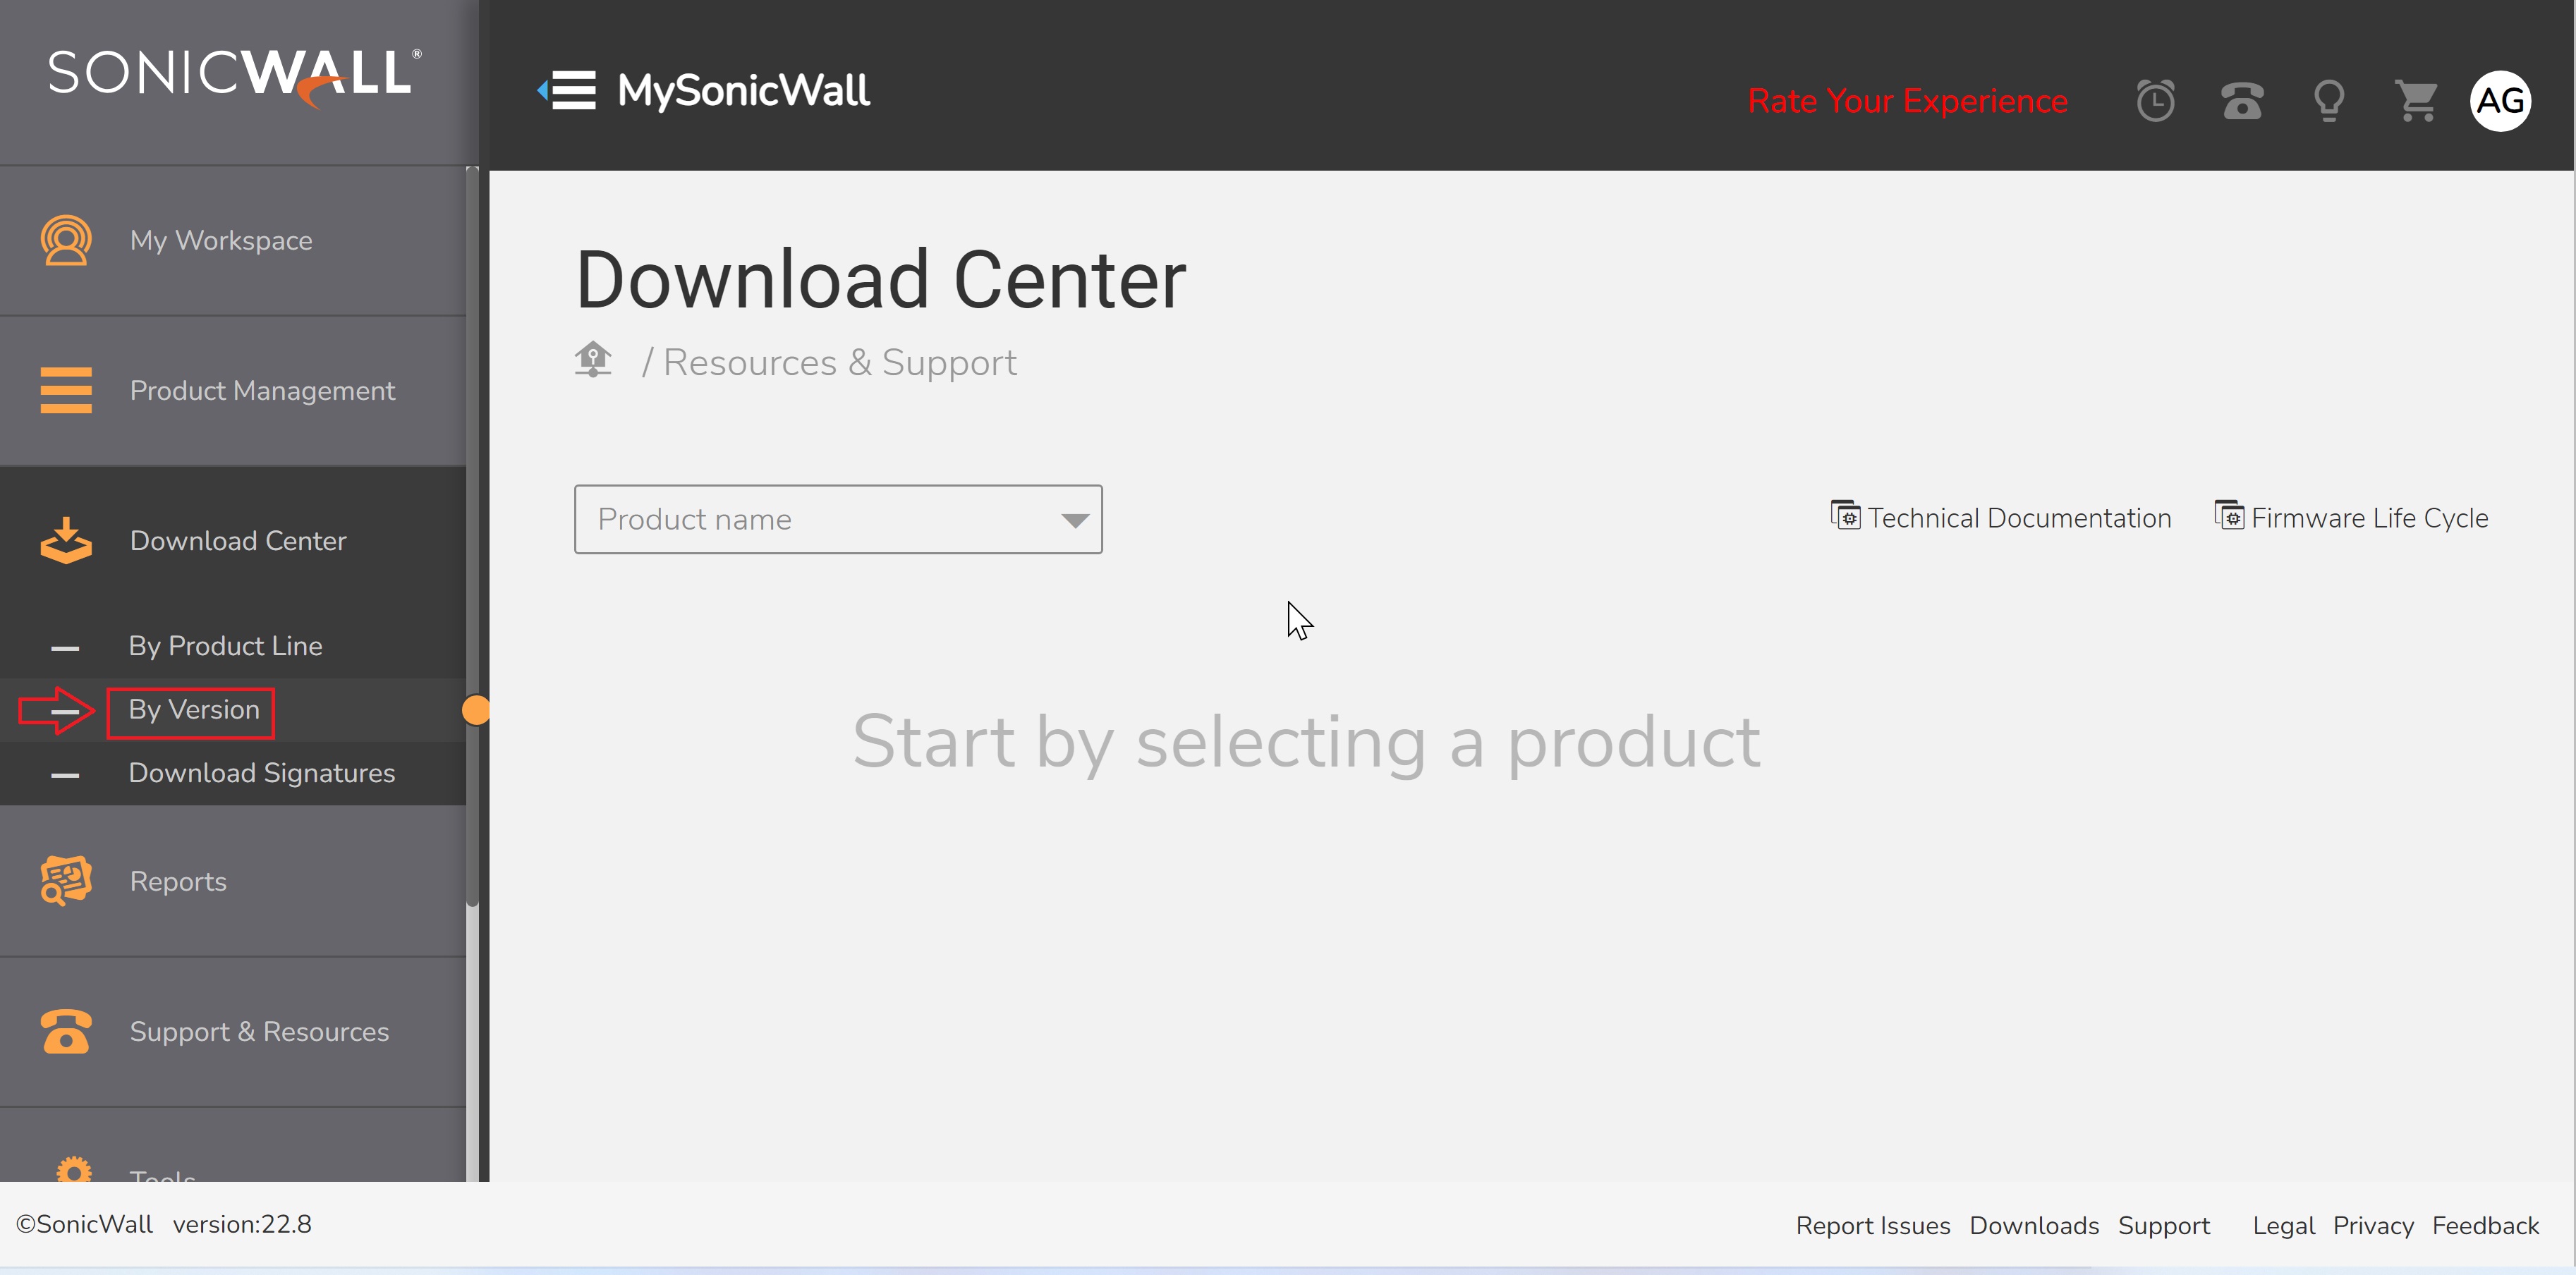Open My Workspace menu item
This screenshot has height=1275, width=2576.
pos(233,241)
